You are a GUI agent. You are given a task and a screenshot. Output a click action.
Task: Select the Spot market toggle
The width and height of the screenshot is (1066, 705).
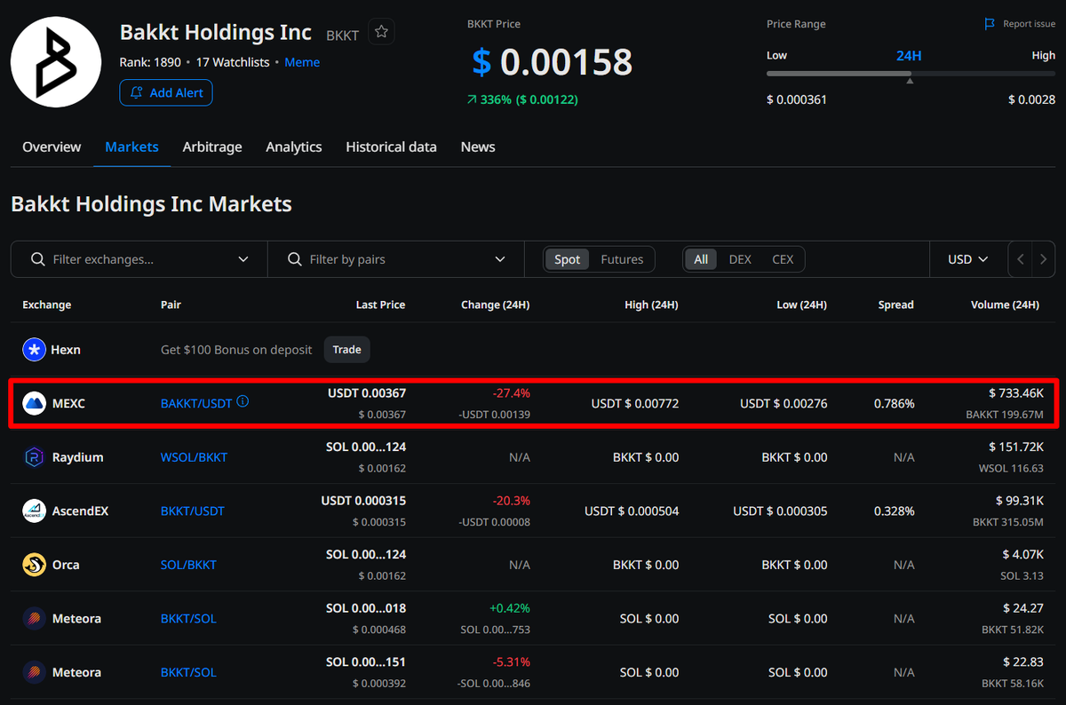pyautogui.click(x=567, y=259)
